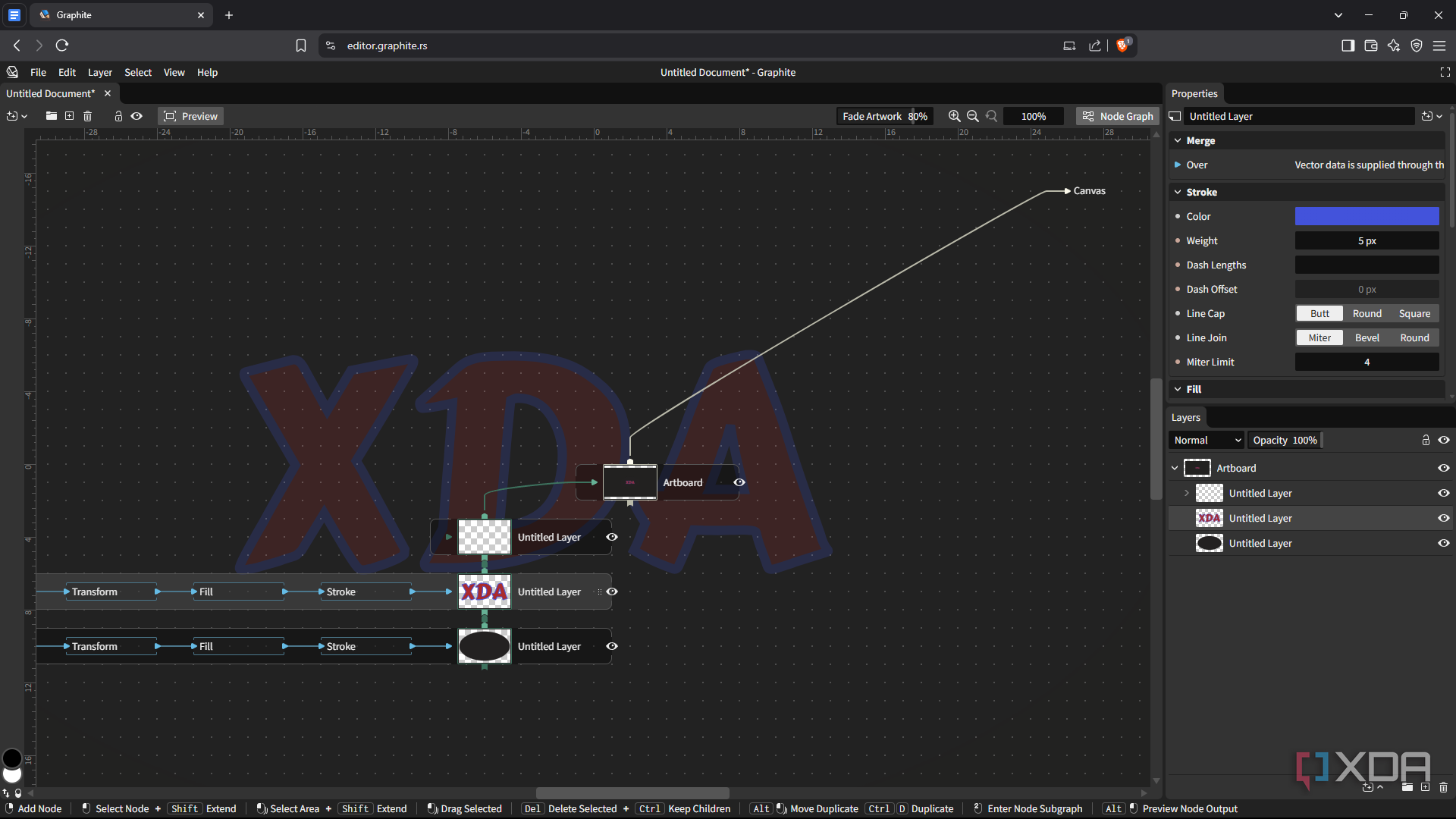
Task: Delete layer using Layers panel trash icon
Action: click(1443, 787)
